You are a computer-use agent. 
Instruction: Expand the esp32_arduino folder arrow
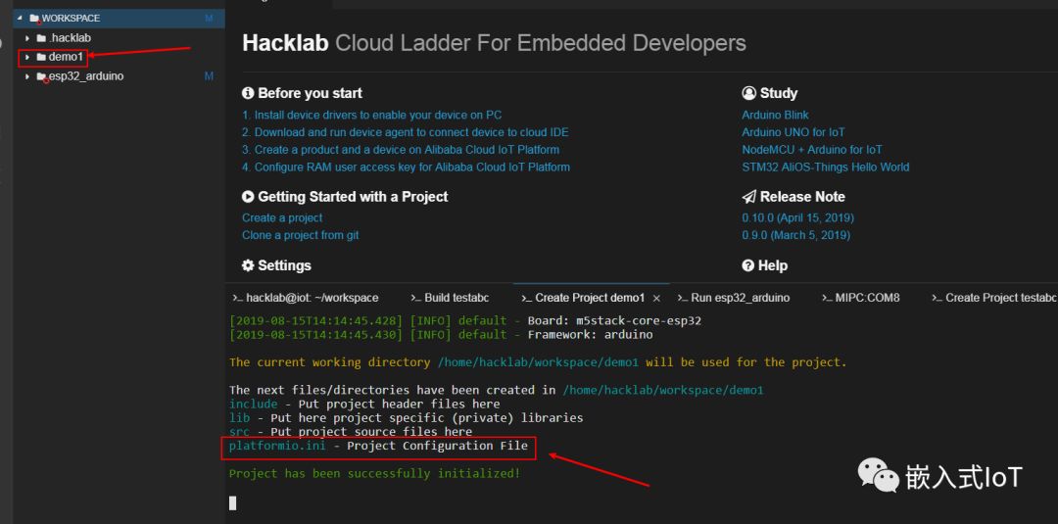coord(27,76)
